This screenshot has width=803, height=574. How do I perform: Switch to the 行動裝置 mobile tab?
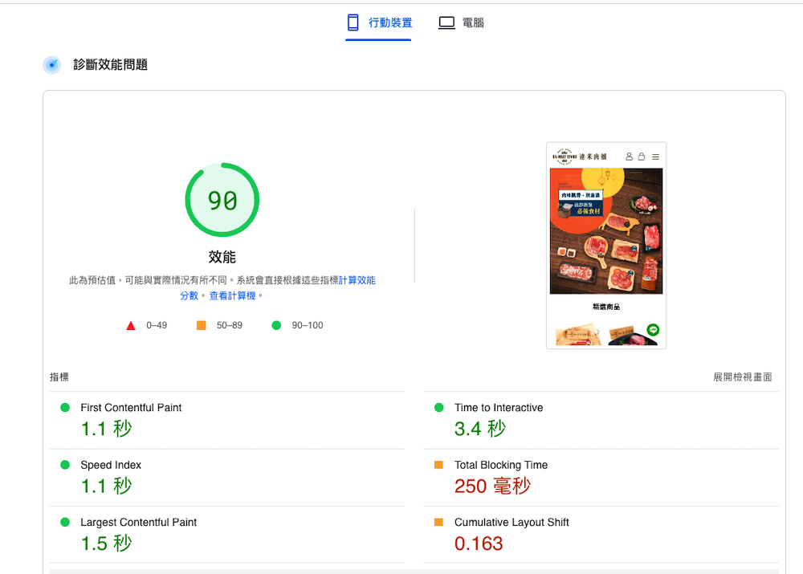[x=378, y=23]
